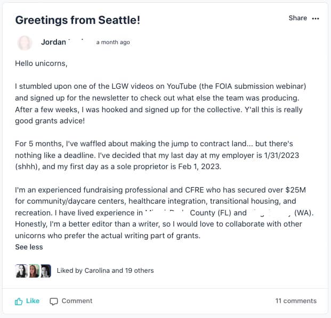Click the speech bubble Comment icon
331x318 pixels.
pos(53,301)
